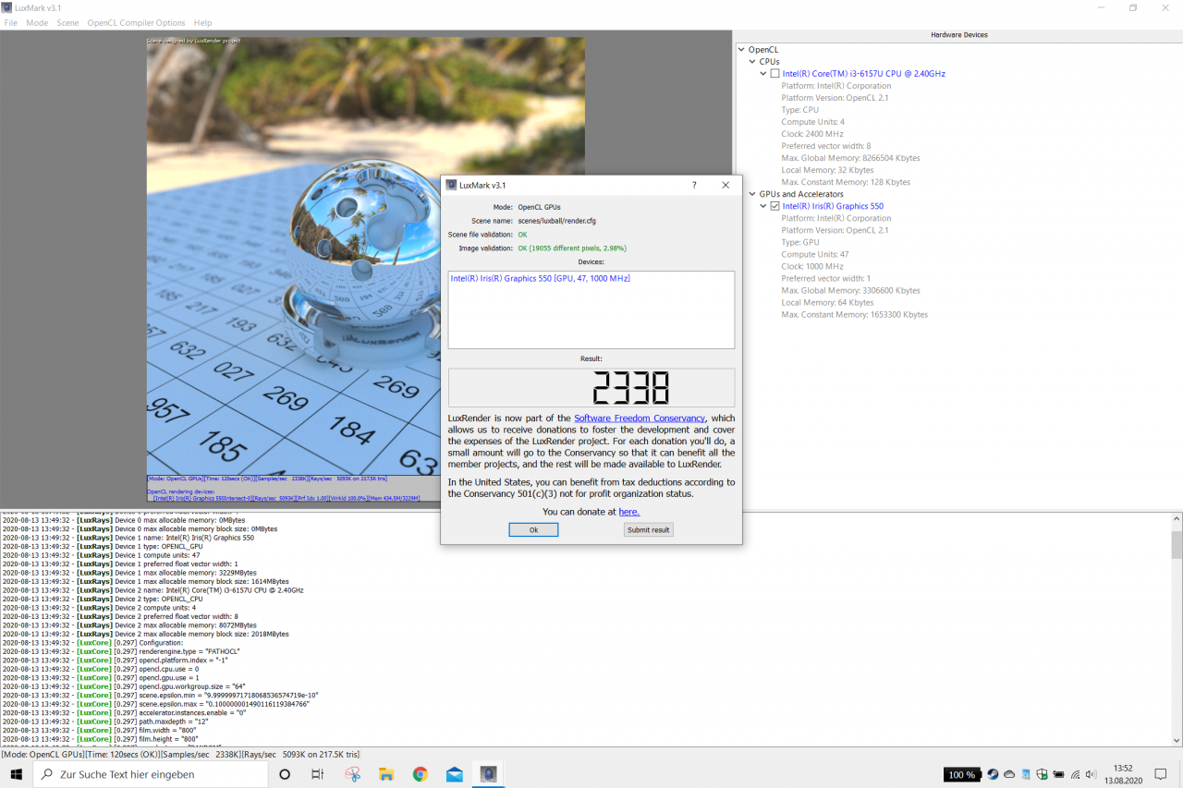
Task: Open the Software Freedom Conservancy link
Action: tap(640, 418)
